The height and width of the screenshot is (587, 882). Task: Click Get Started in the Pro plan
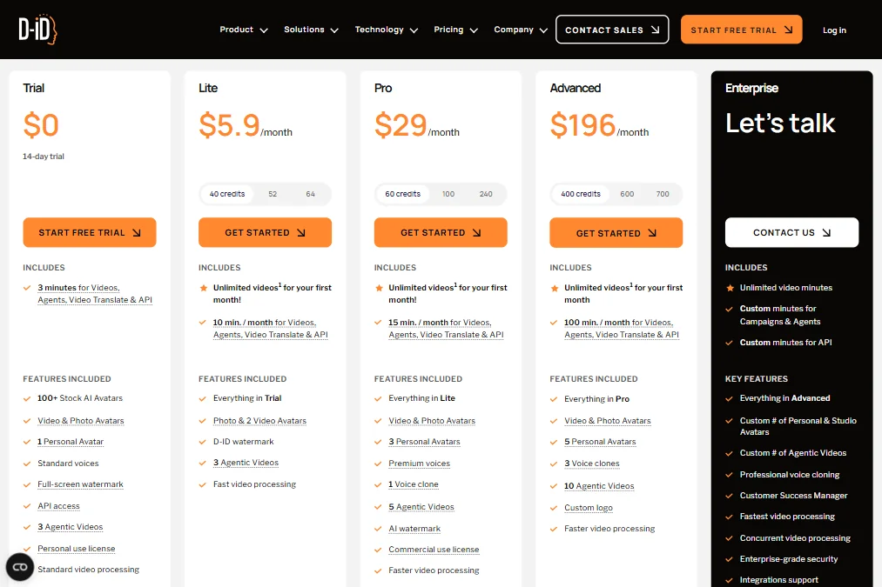[441, 232]
